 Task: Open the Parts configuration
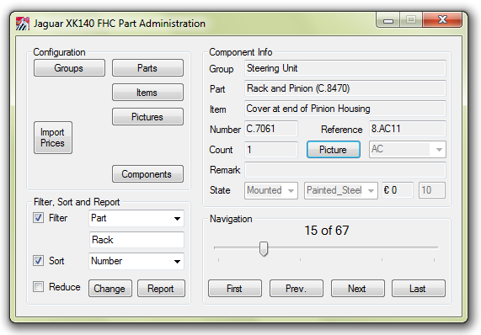click(147, 67)
